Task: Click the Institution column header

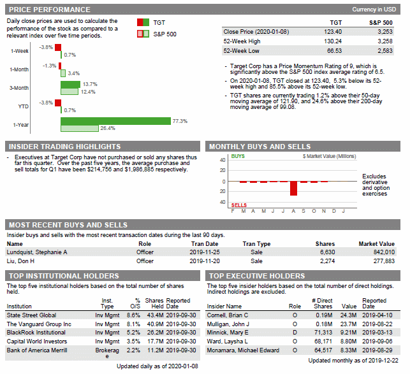Action: [19, 306]
